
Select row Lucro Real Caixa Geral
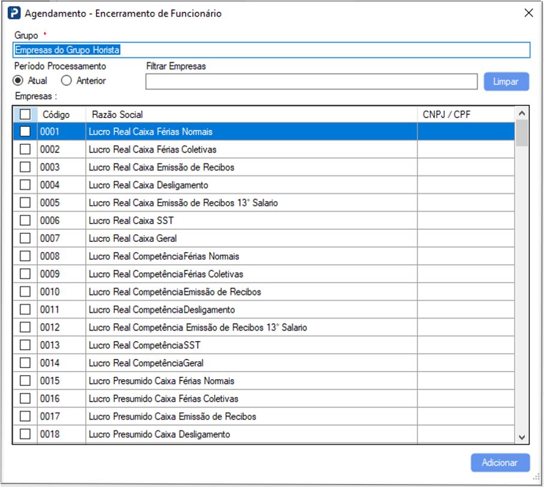(x=264, y=238)
